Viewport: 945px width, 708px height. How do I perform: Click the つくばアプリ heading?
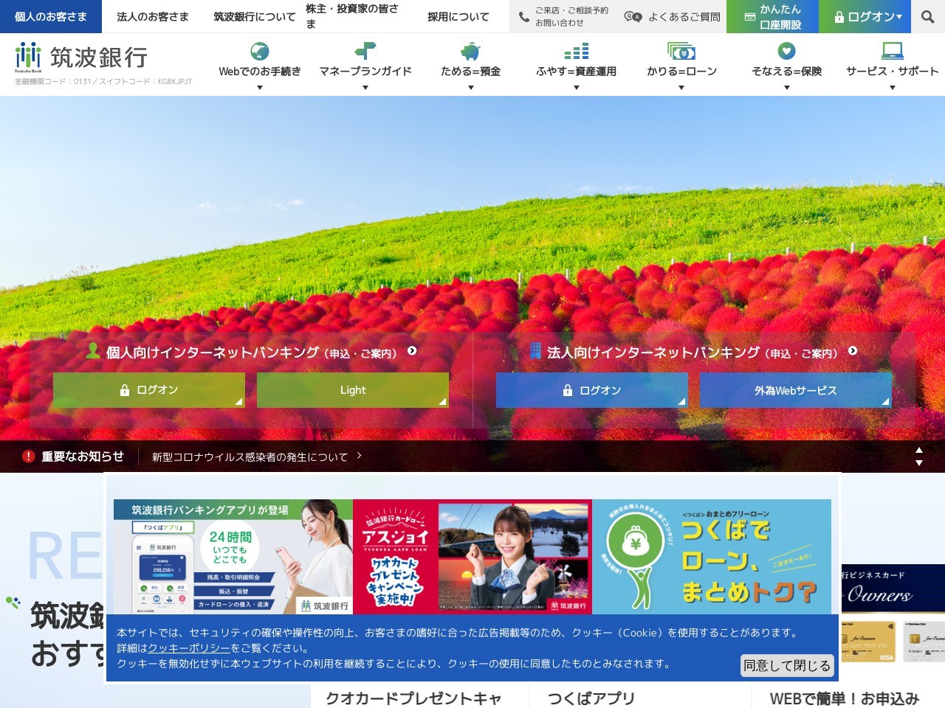[x=591, y=698]
